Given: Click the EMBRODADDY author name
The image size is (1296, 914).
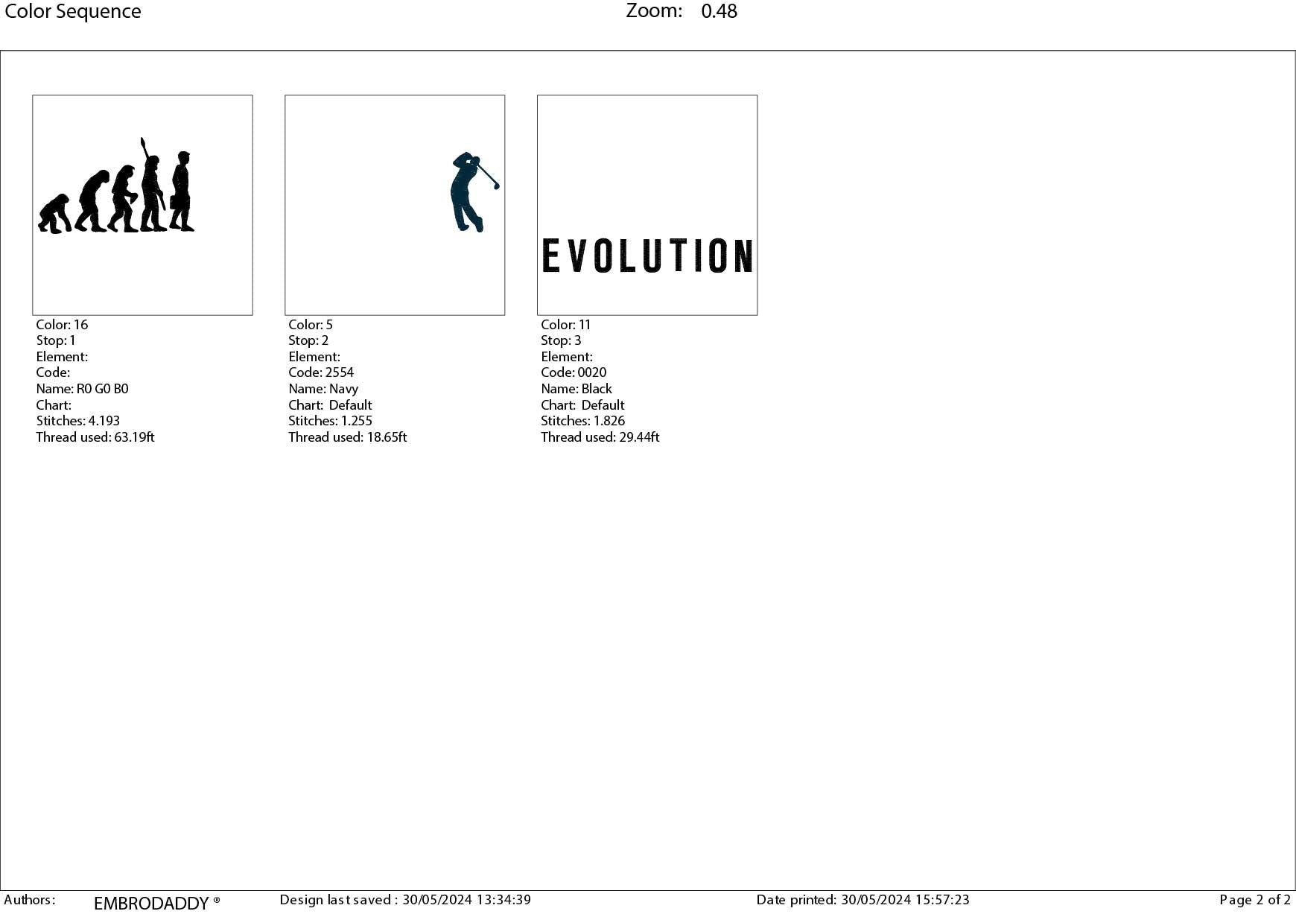Looking at the screenshot, I should point(152,903).
